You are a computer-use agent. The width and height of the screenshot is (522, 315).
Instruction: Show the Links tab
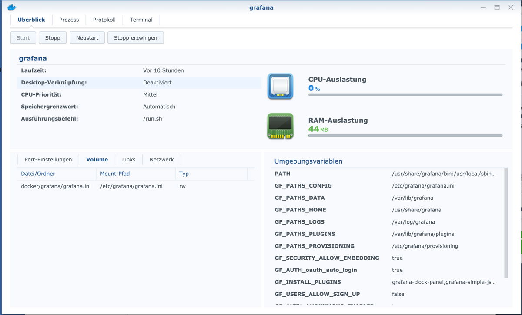tap(129, 159)
